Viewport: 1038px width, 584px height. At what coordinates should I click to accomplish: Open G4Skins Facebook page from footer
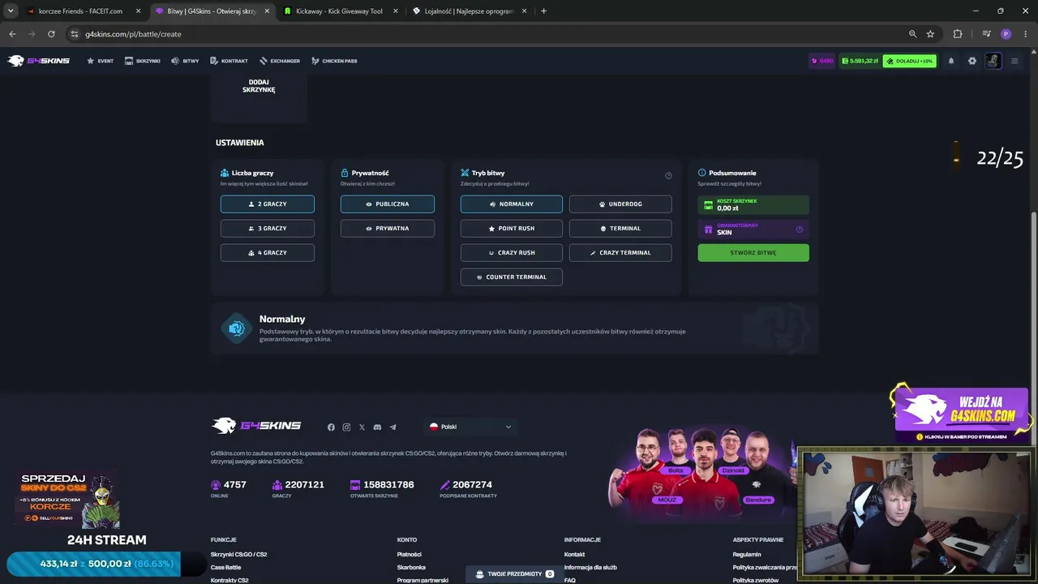331,427
